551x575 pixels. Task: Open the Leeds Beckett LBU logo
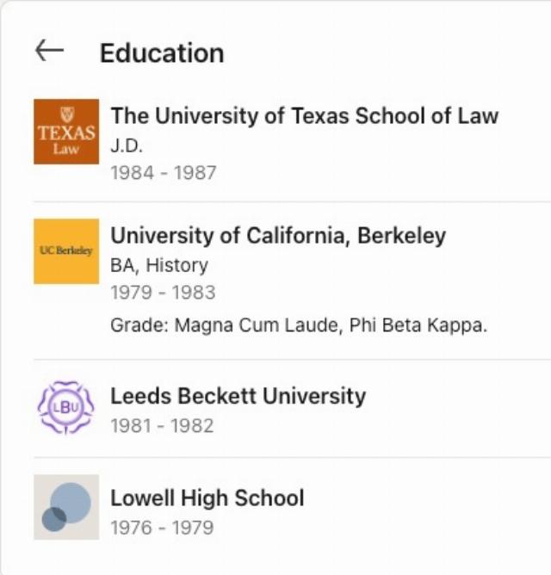pos(66,407)
